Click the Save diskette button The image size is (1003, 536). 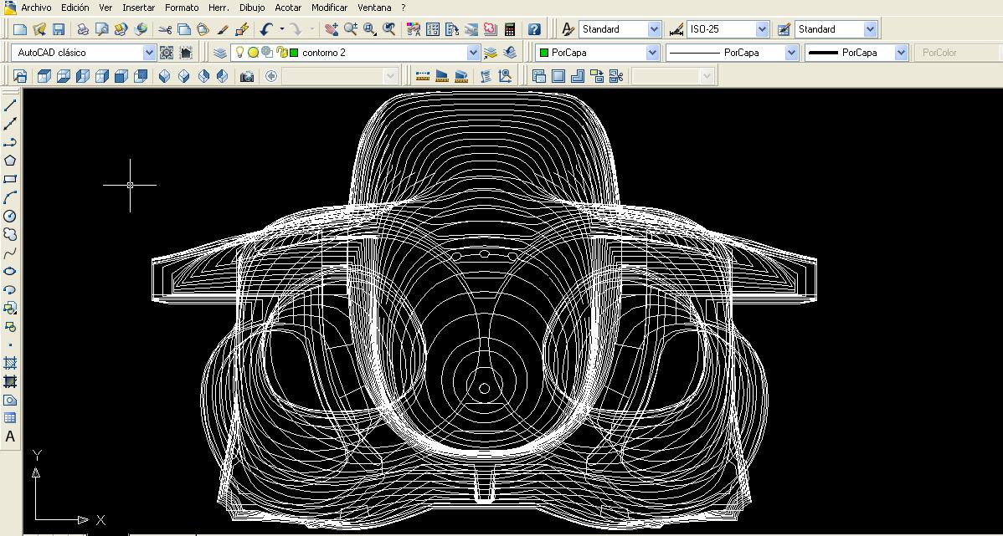pos(59,29)
